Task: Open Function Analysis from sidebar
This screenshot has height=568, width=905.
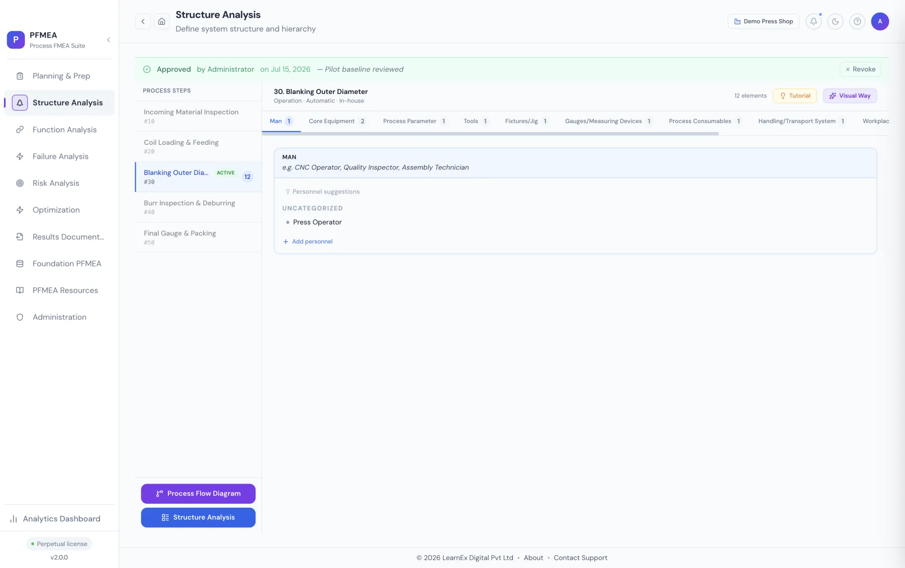Action: pos(59,130)
